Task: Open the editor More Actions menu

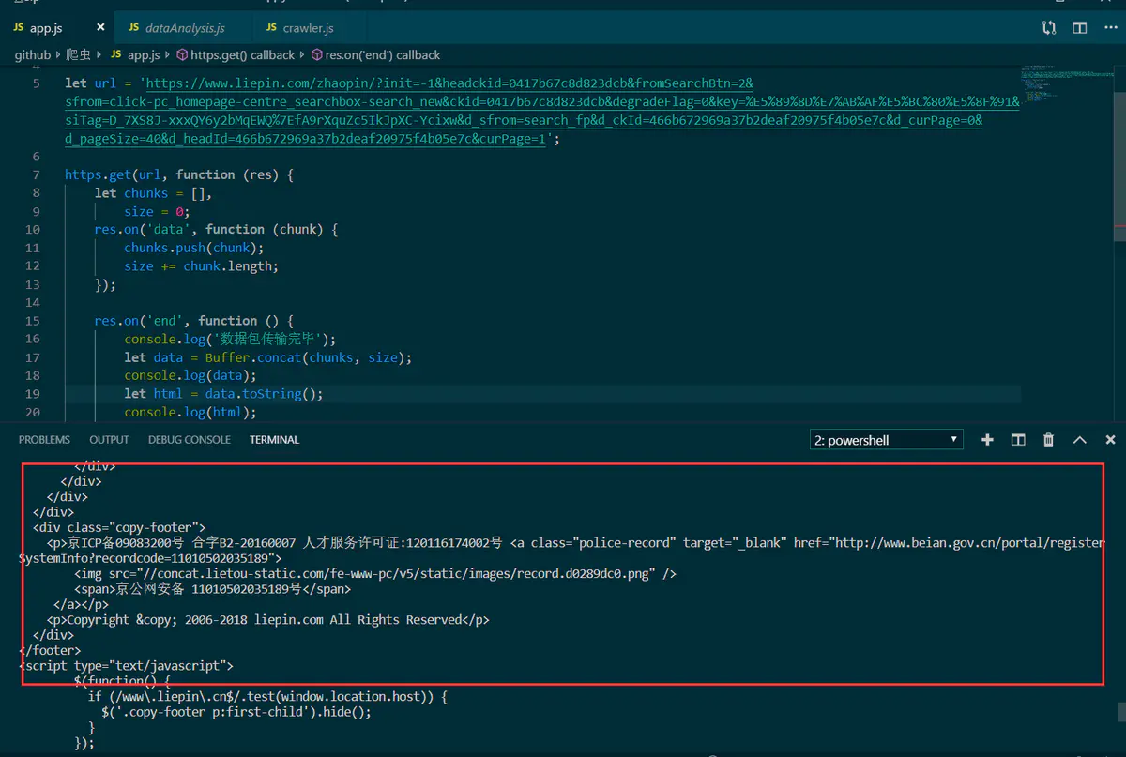Action: tap(1110, 28)
